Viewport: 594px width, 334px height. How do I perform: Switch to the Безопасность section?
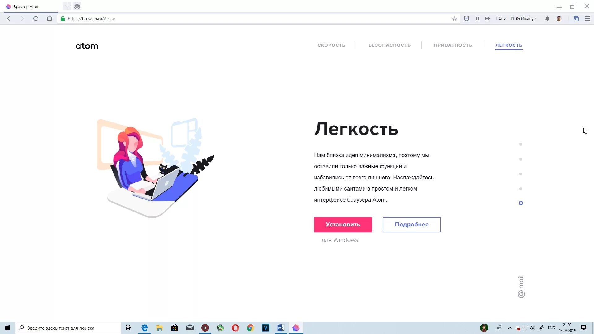click(x=389, y=45)
